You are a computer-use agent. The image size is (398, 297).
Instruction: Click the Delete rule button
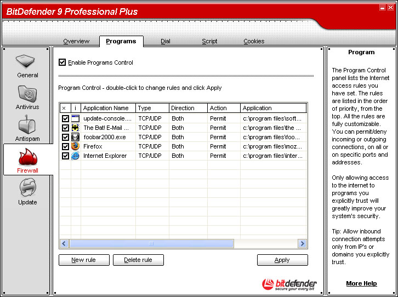[x=138, y=260]
